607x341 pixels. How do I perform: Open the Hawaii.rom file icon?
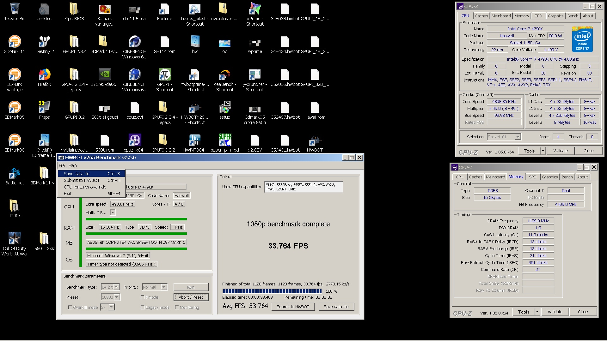[x=315, y=111]
